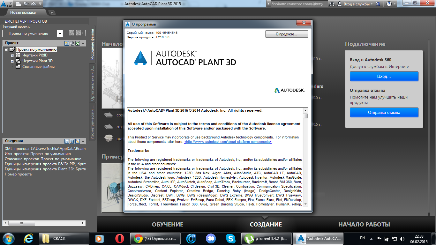The width and height of the screenshot is (436, 245).
Task: Switch to 'СОЗДАНИЕ' bottom page
Action: (x=266, y=225)
